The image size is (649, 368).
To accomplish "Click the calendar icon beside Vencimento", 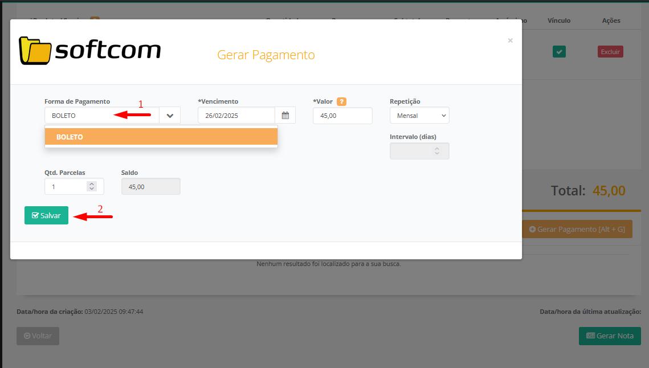I will point(285,116).
